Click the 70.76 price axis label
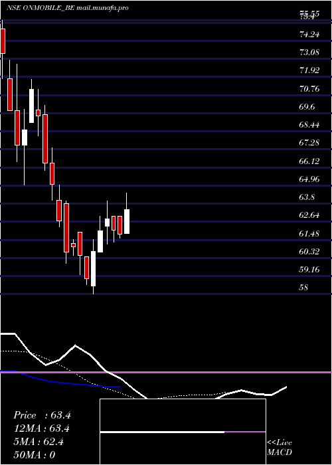 (x=309, y=88)
